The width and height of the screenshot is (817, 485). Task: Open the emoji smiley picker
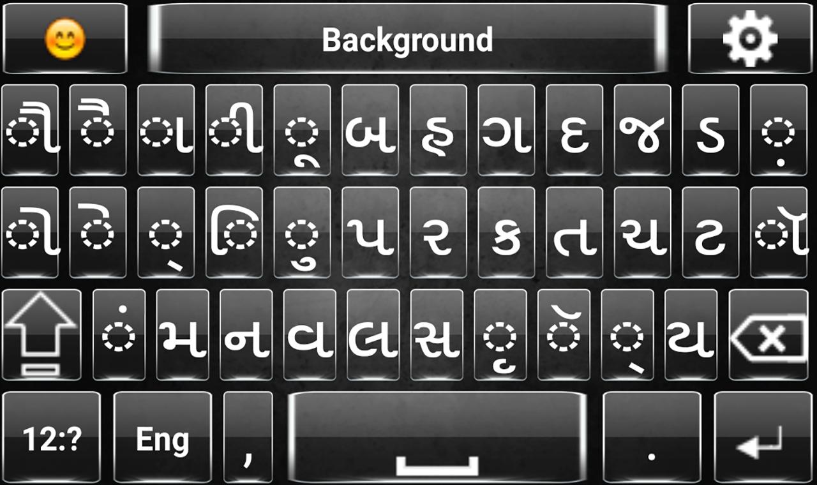click(x=64, y=38)
